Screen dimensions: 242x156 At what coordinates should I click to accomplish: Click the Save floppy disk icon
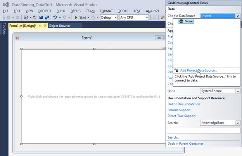click(x=41, y=17)
